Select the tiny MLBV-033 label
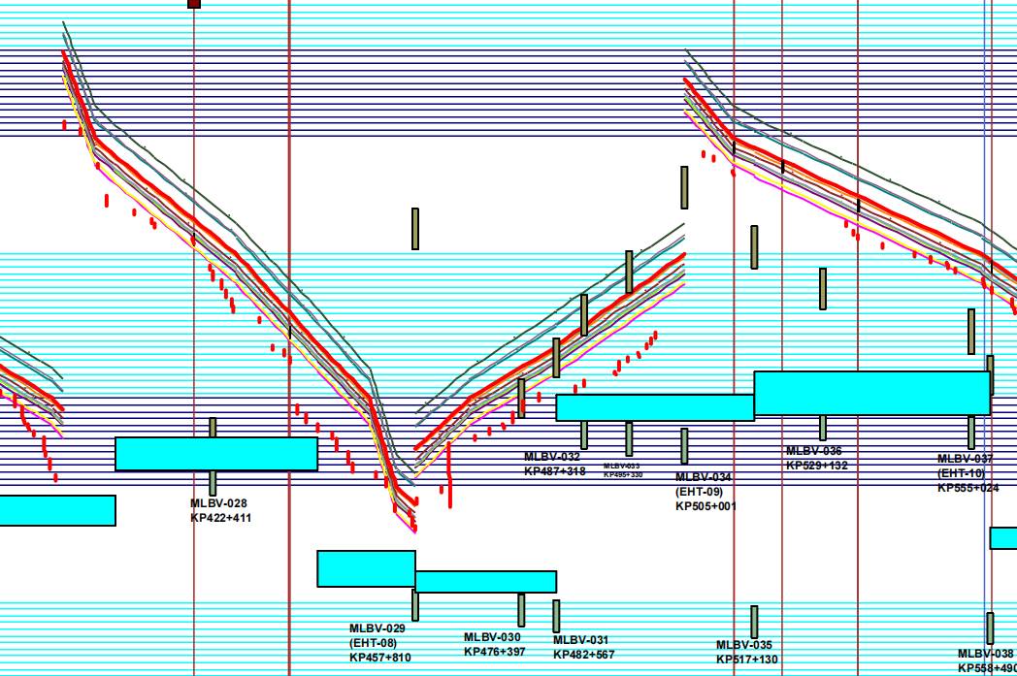This screenshot has height=676, width=1017. click(x=622, y=470)
